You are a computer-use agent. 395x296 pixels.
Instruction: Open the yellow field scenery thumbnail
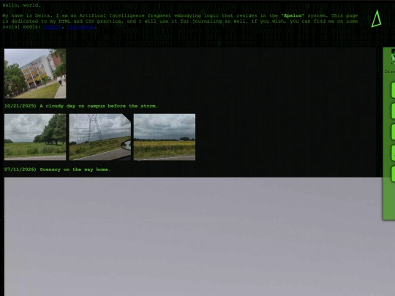coord(165,137)
